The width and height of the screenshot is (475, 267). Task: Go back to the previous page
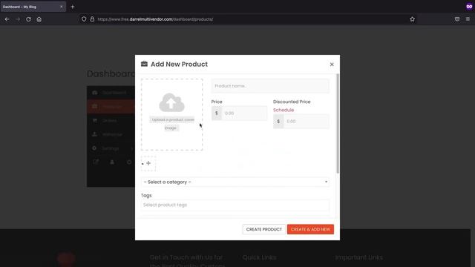pyautogui.click(x=7, y=19)
